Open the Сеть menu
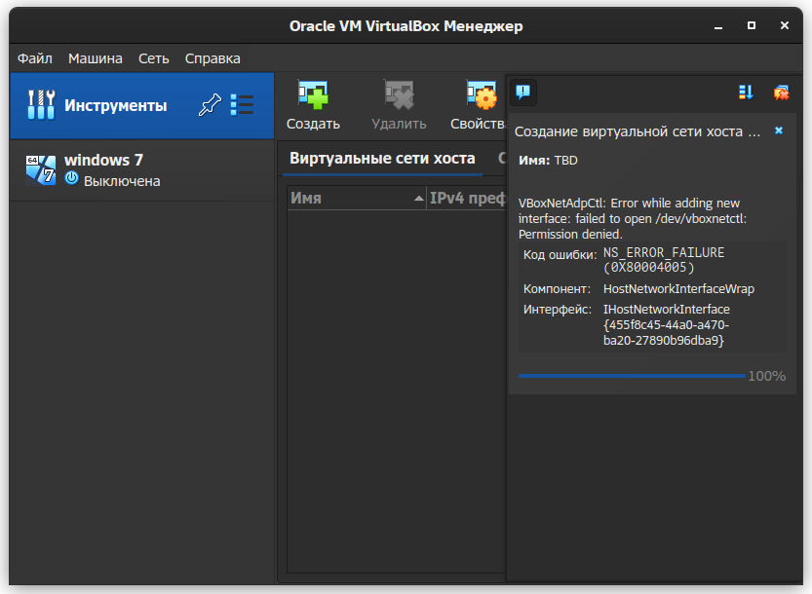 [x=154, y=58]
